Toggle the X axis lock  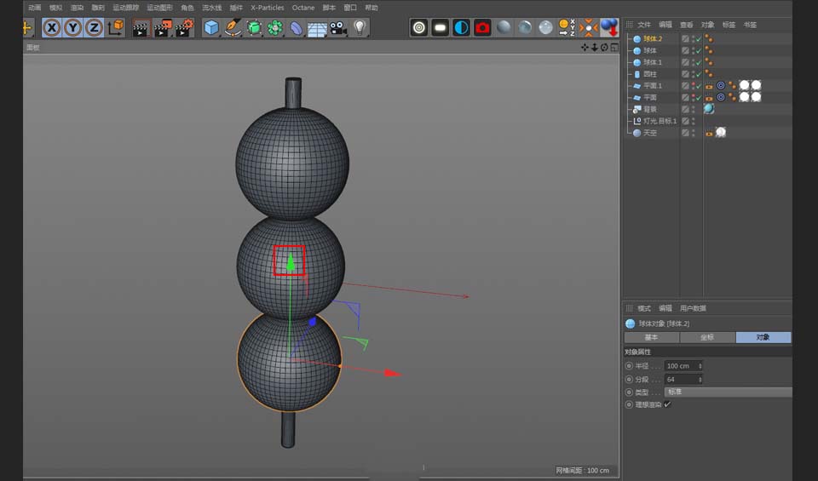pyautogui.click(x=52, y=28)
